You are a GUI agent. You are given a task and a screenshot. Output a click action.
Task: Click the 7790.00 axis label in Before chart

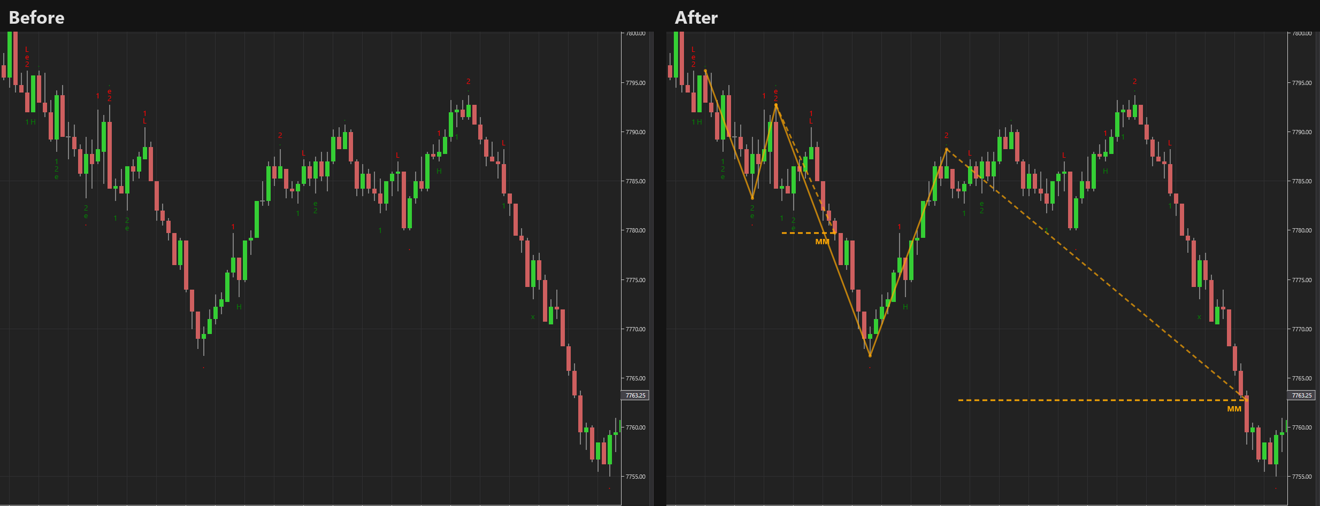tap(635, 132)
